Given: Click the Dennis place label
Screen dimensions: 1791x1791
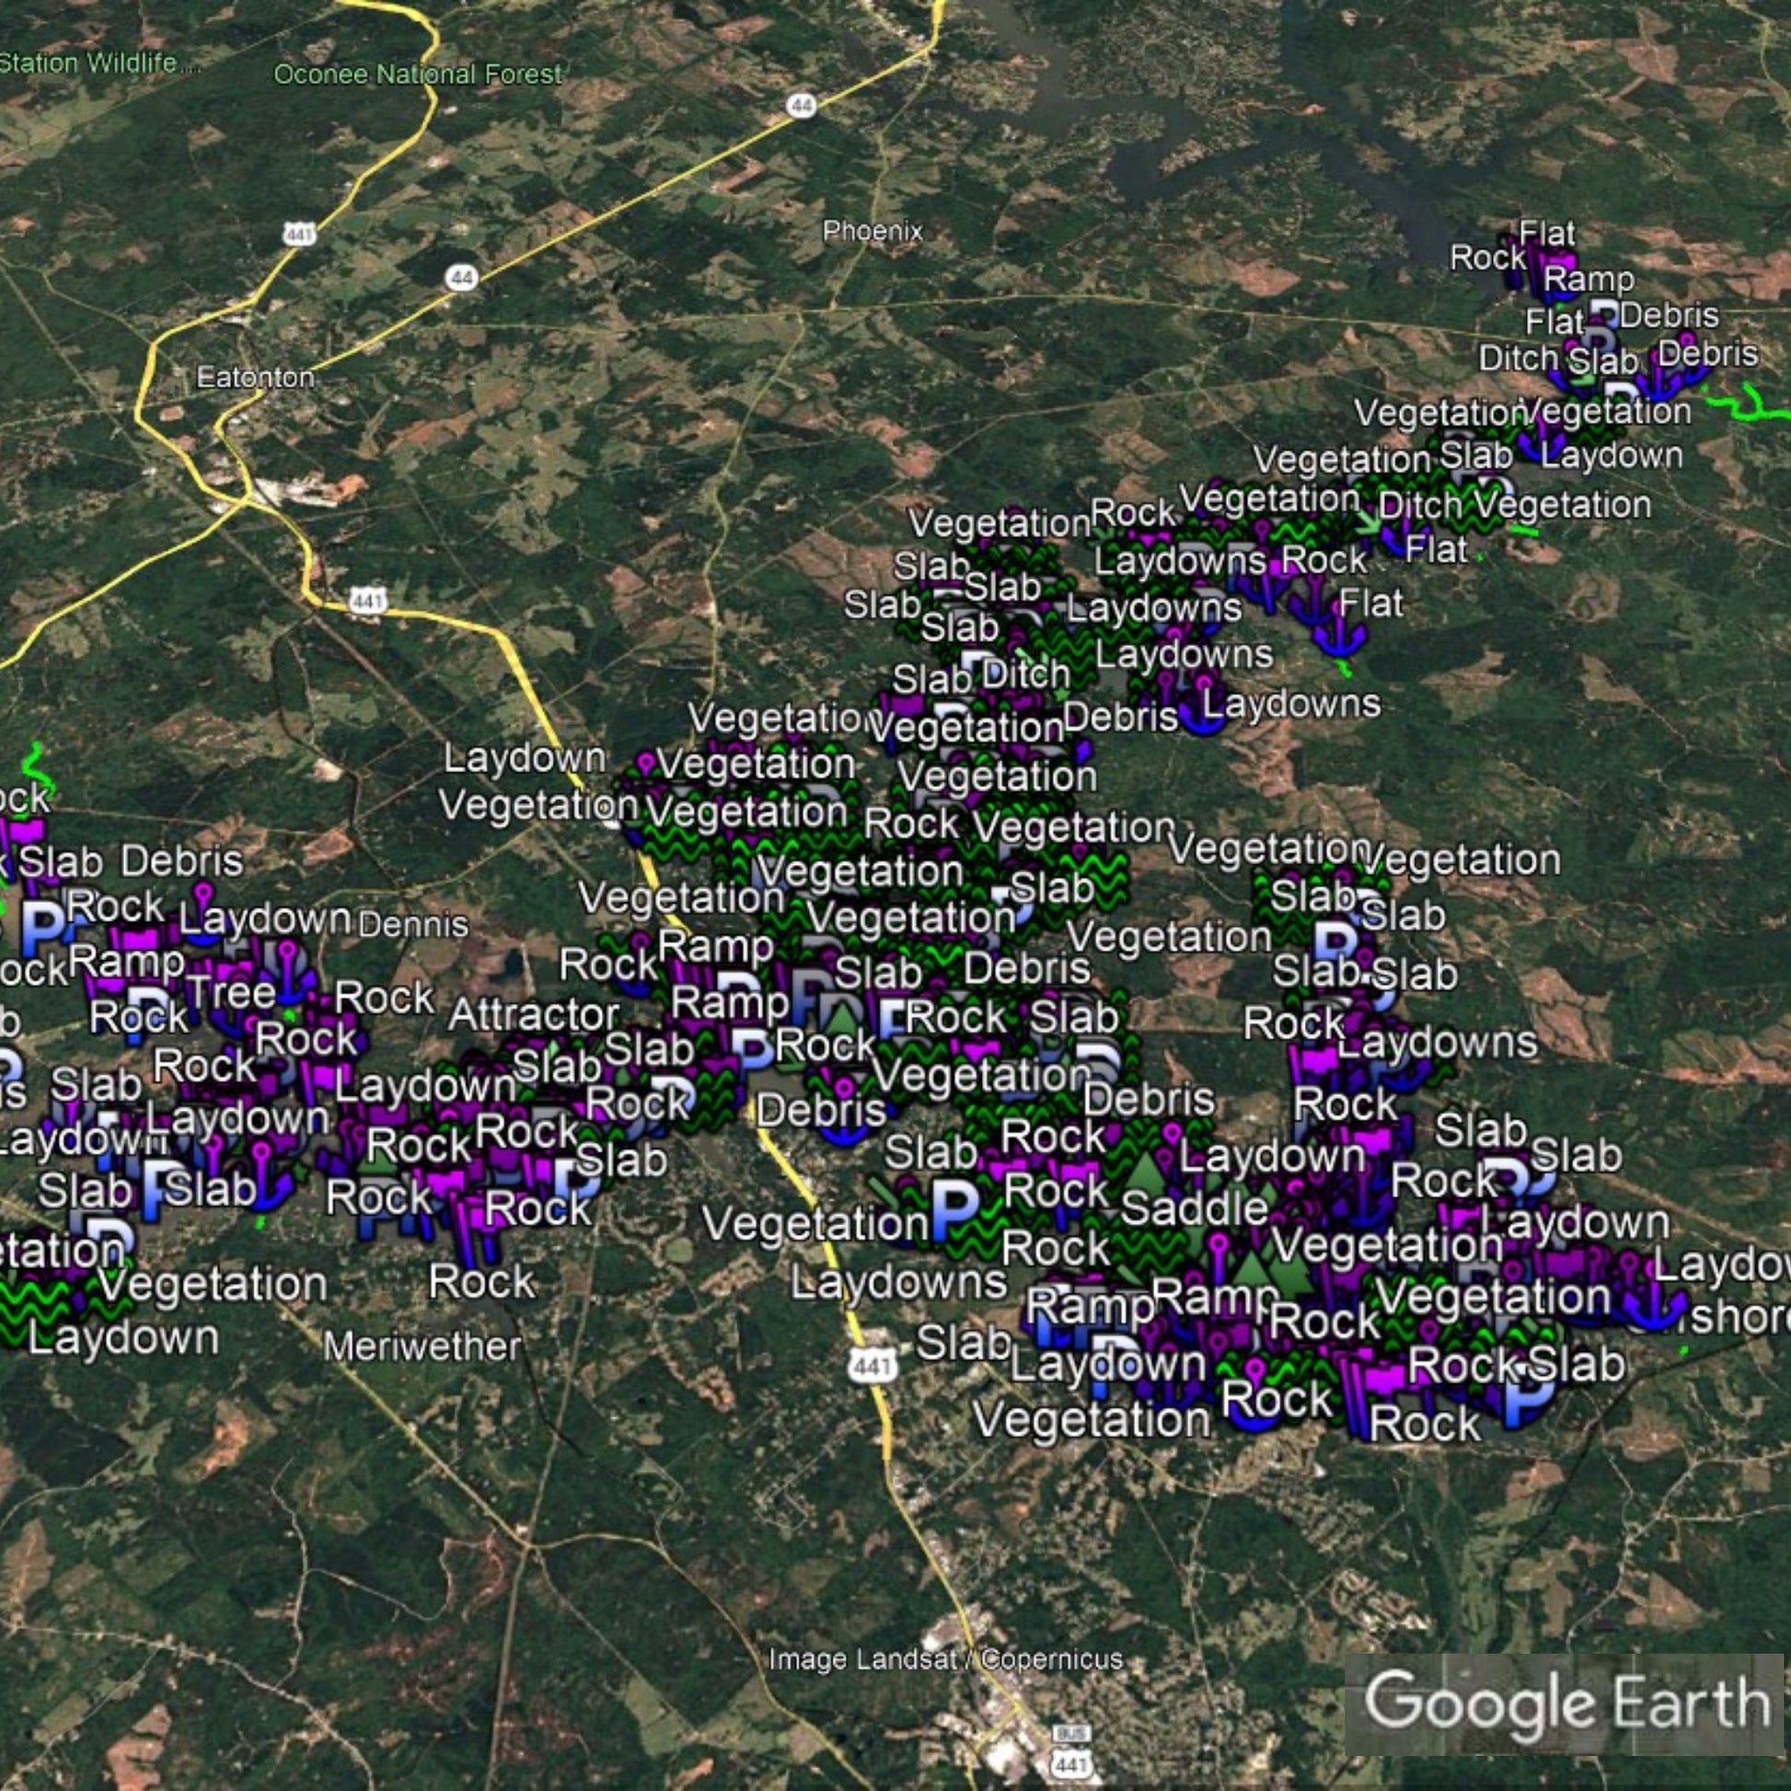Looking at the screenshot, I should [413, 924].
